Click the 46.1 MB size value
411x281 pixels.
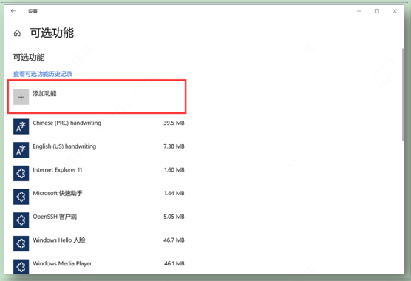(x=174, y=263)
